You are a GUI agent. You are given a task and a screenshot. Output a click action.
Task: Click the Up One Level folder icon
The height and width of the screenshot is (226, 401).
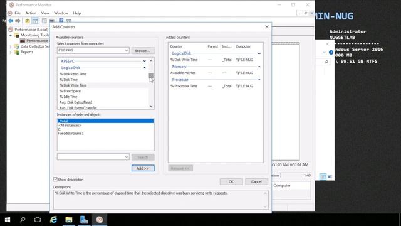(28, 21)
